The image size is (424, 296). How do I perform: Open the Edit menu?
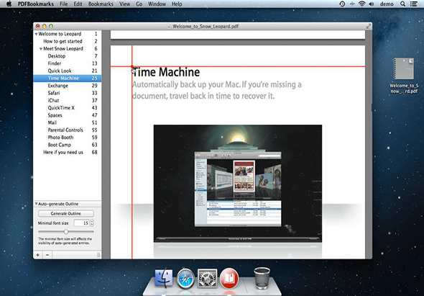point(78,4)
